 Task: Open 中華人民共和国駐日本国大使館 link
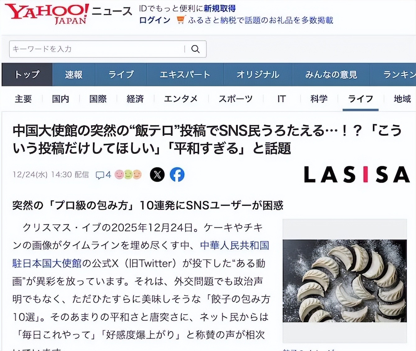coord(141,254)
